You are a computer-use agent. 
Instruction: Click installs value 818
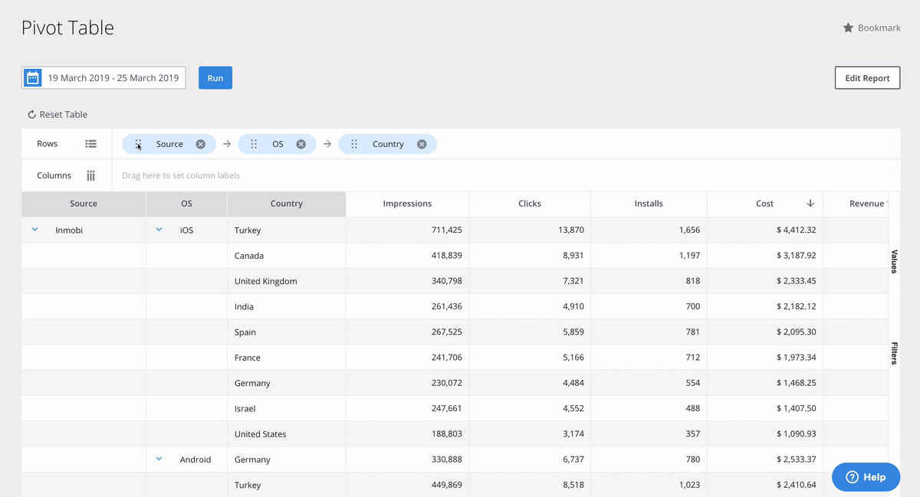[693, 281]
